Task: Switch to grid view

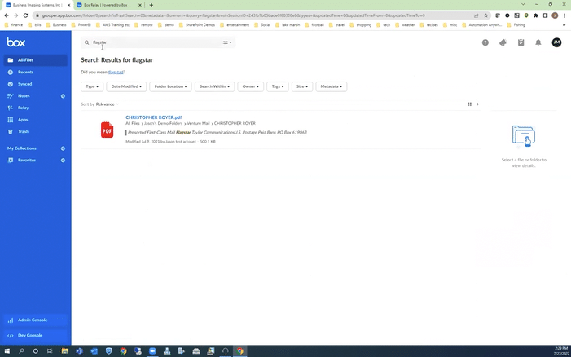Action: pos(469,104)
